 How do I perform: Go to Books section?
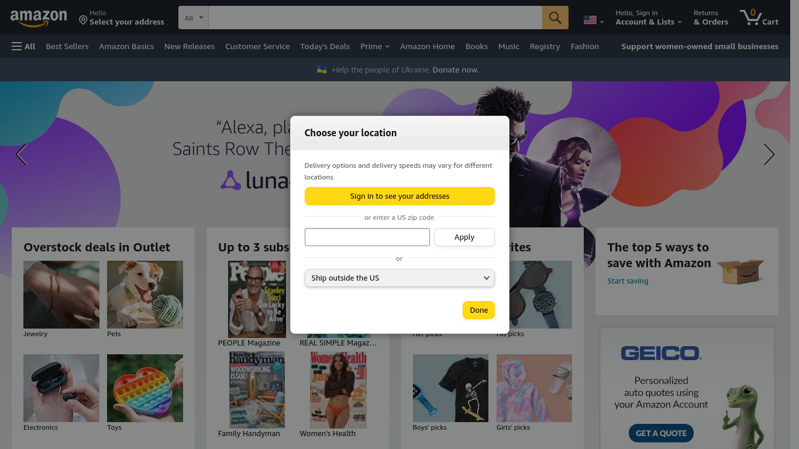[477, 46]
